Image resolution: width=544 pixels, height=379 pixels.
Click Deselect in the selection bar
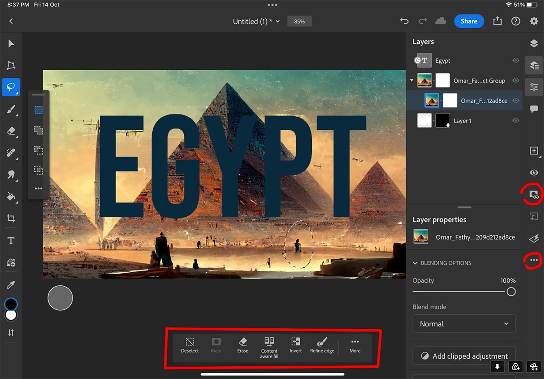coord(190,345)
